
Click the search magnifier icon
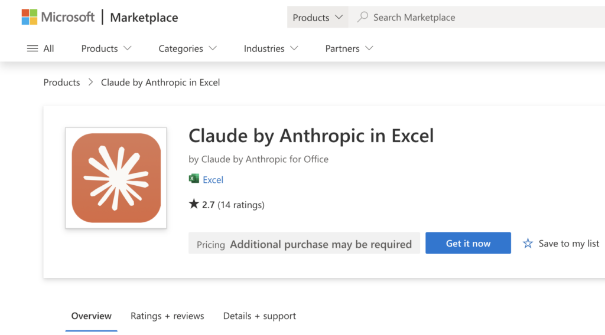coord(363,17)
